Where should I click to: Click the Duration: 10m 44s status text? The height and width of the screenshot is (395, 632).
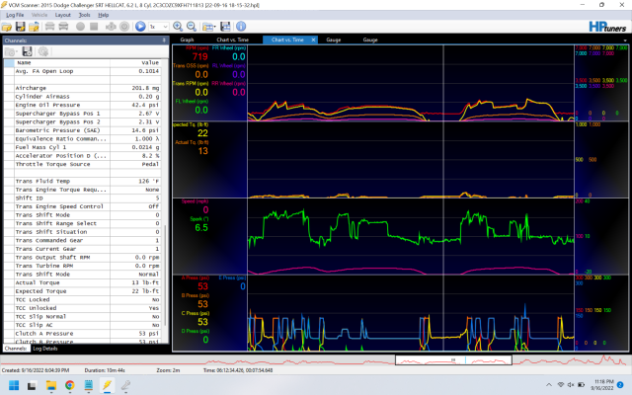pos(105,370)
